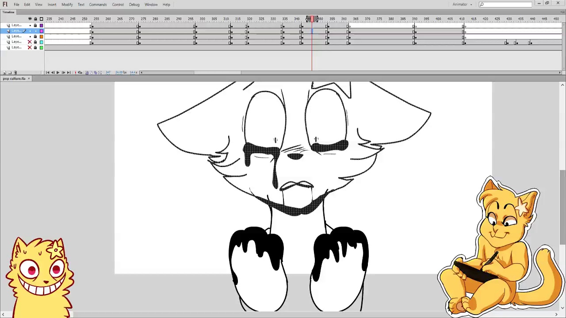
Task: Click the stage horizontal scroll left arrow
Action: (3, 314)
